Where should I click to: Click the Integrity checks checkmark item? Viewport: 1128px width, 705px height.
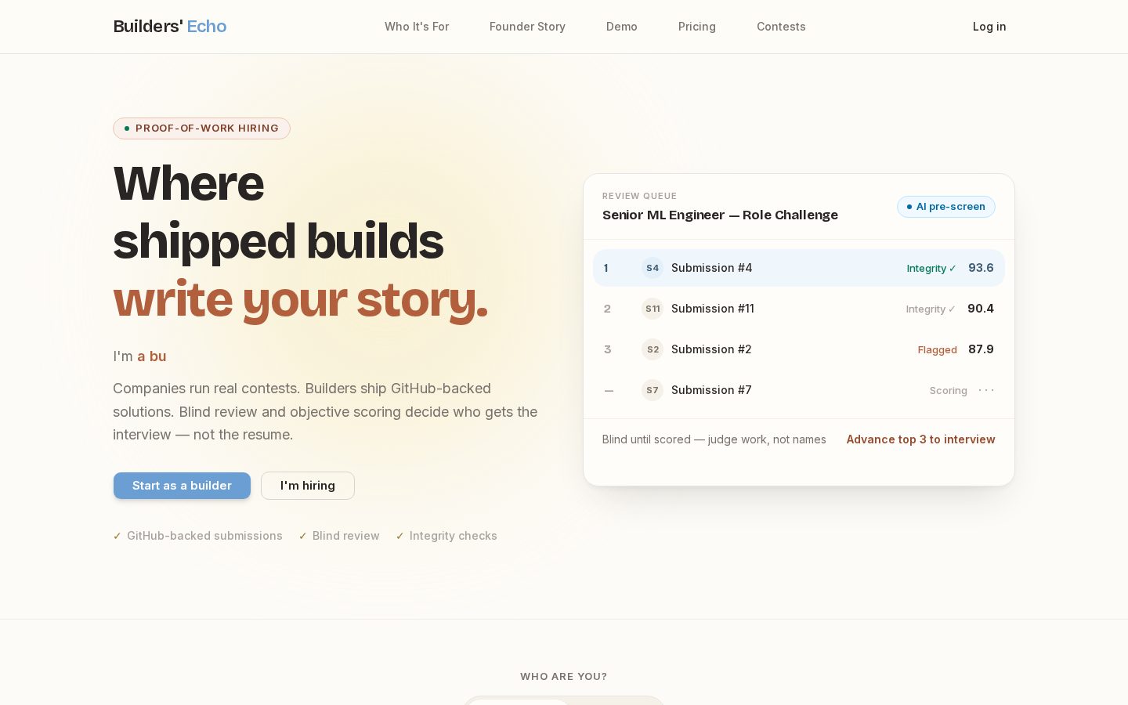coord(446,536)
